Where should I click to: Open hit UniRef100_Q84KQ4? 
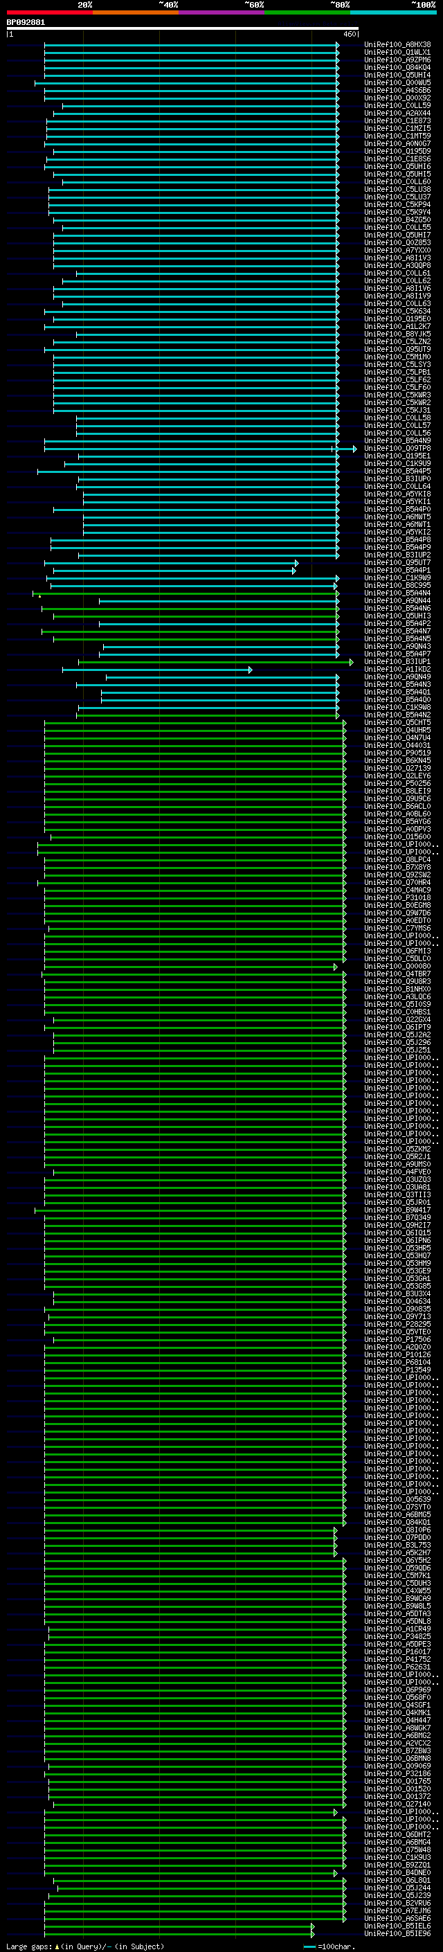point(397,67)
